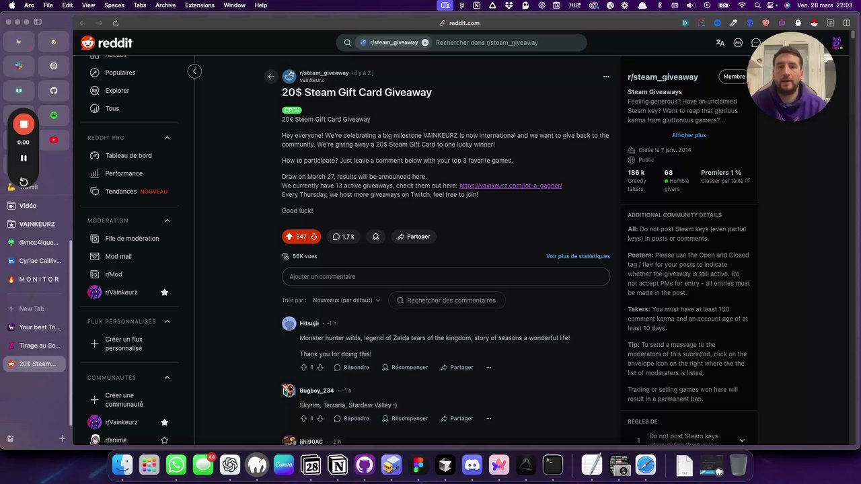The image size is (861, 484).
Task: Click the Reddit Ads icon in header
Action: click(x=738, y=43)
